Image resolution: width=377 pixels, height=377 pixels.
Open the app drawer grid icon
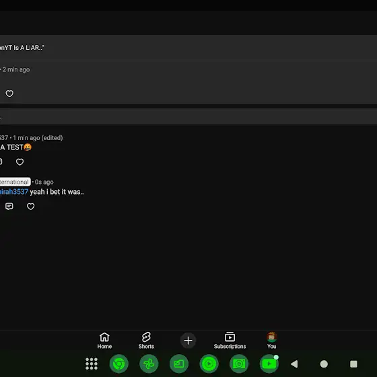(x=92, y=364)
